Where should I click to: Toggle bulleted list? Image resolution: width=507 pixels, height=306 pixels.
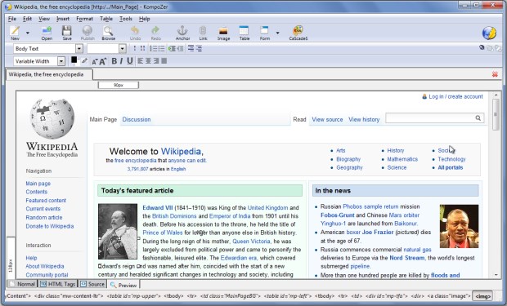pyautogui.click(x=161, y=48)
